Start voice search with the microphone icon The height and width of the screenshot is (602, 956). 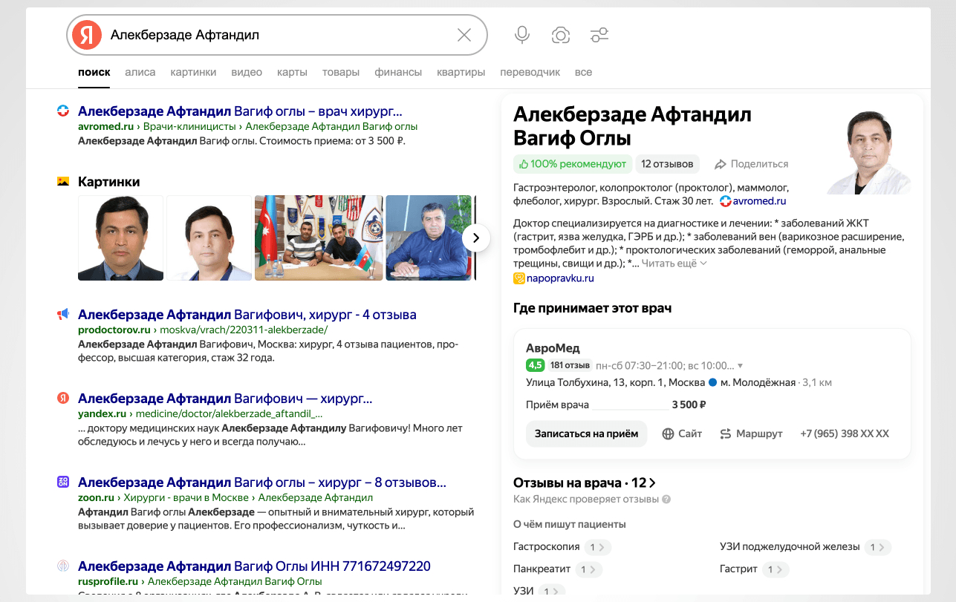tap(522, 35)
